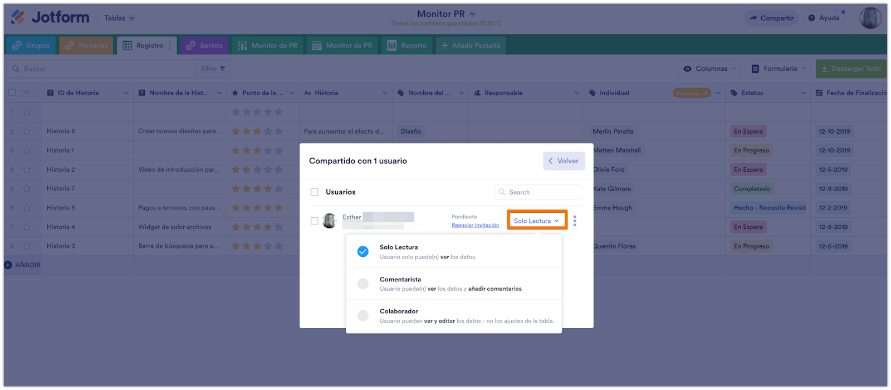
Task: Click the Jotform logo
Action: [50, 17]
